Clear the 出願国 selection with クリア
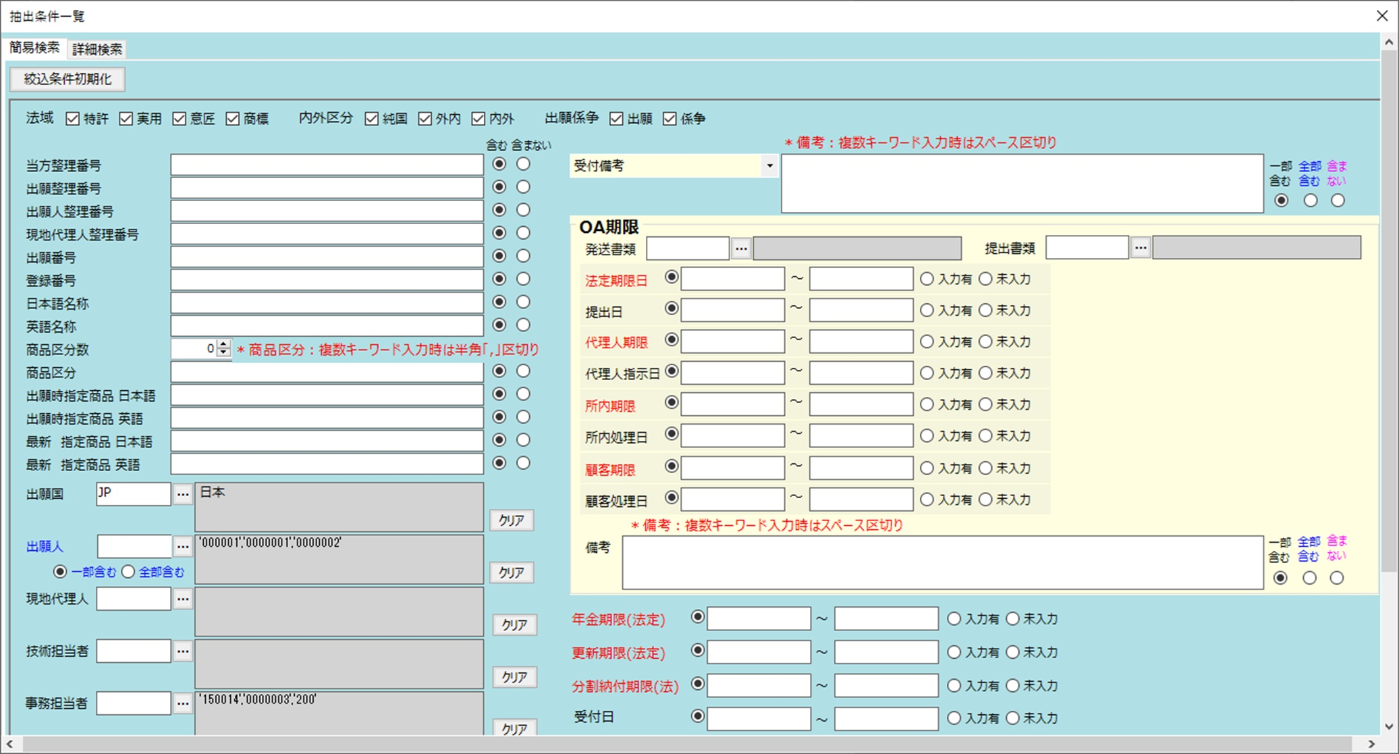 coord(512,520)
